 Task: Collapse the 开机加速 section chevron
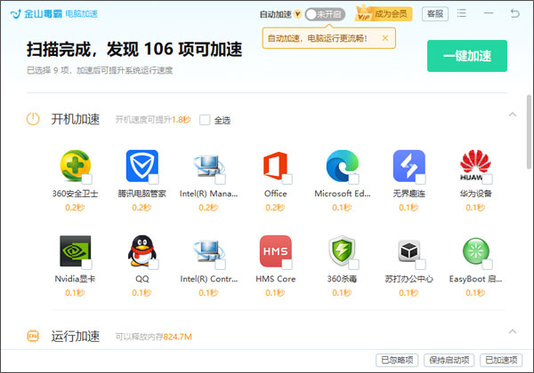pyautogui.click(x=513, y=115)
